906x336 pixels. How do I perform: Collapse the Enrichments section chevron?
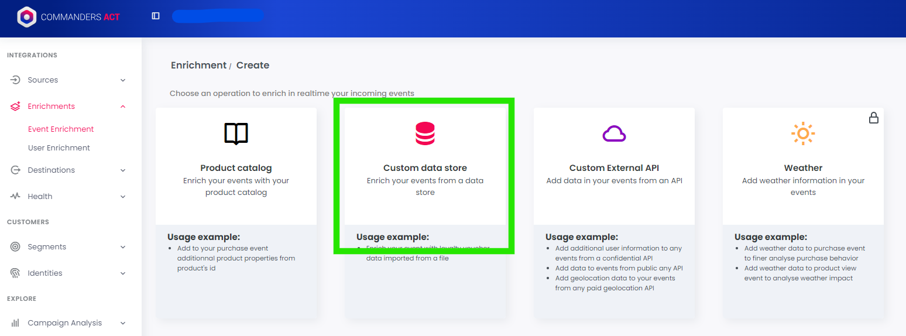tap(123, 107)
